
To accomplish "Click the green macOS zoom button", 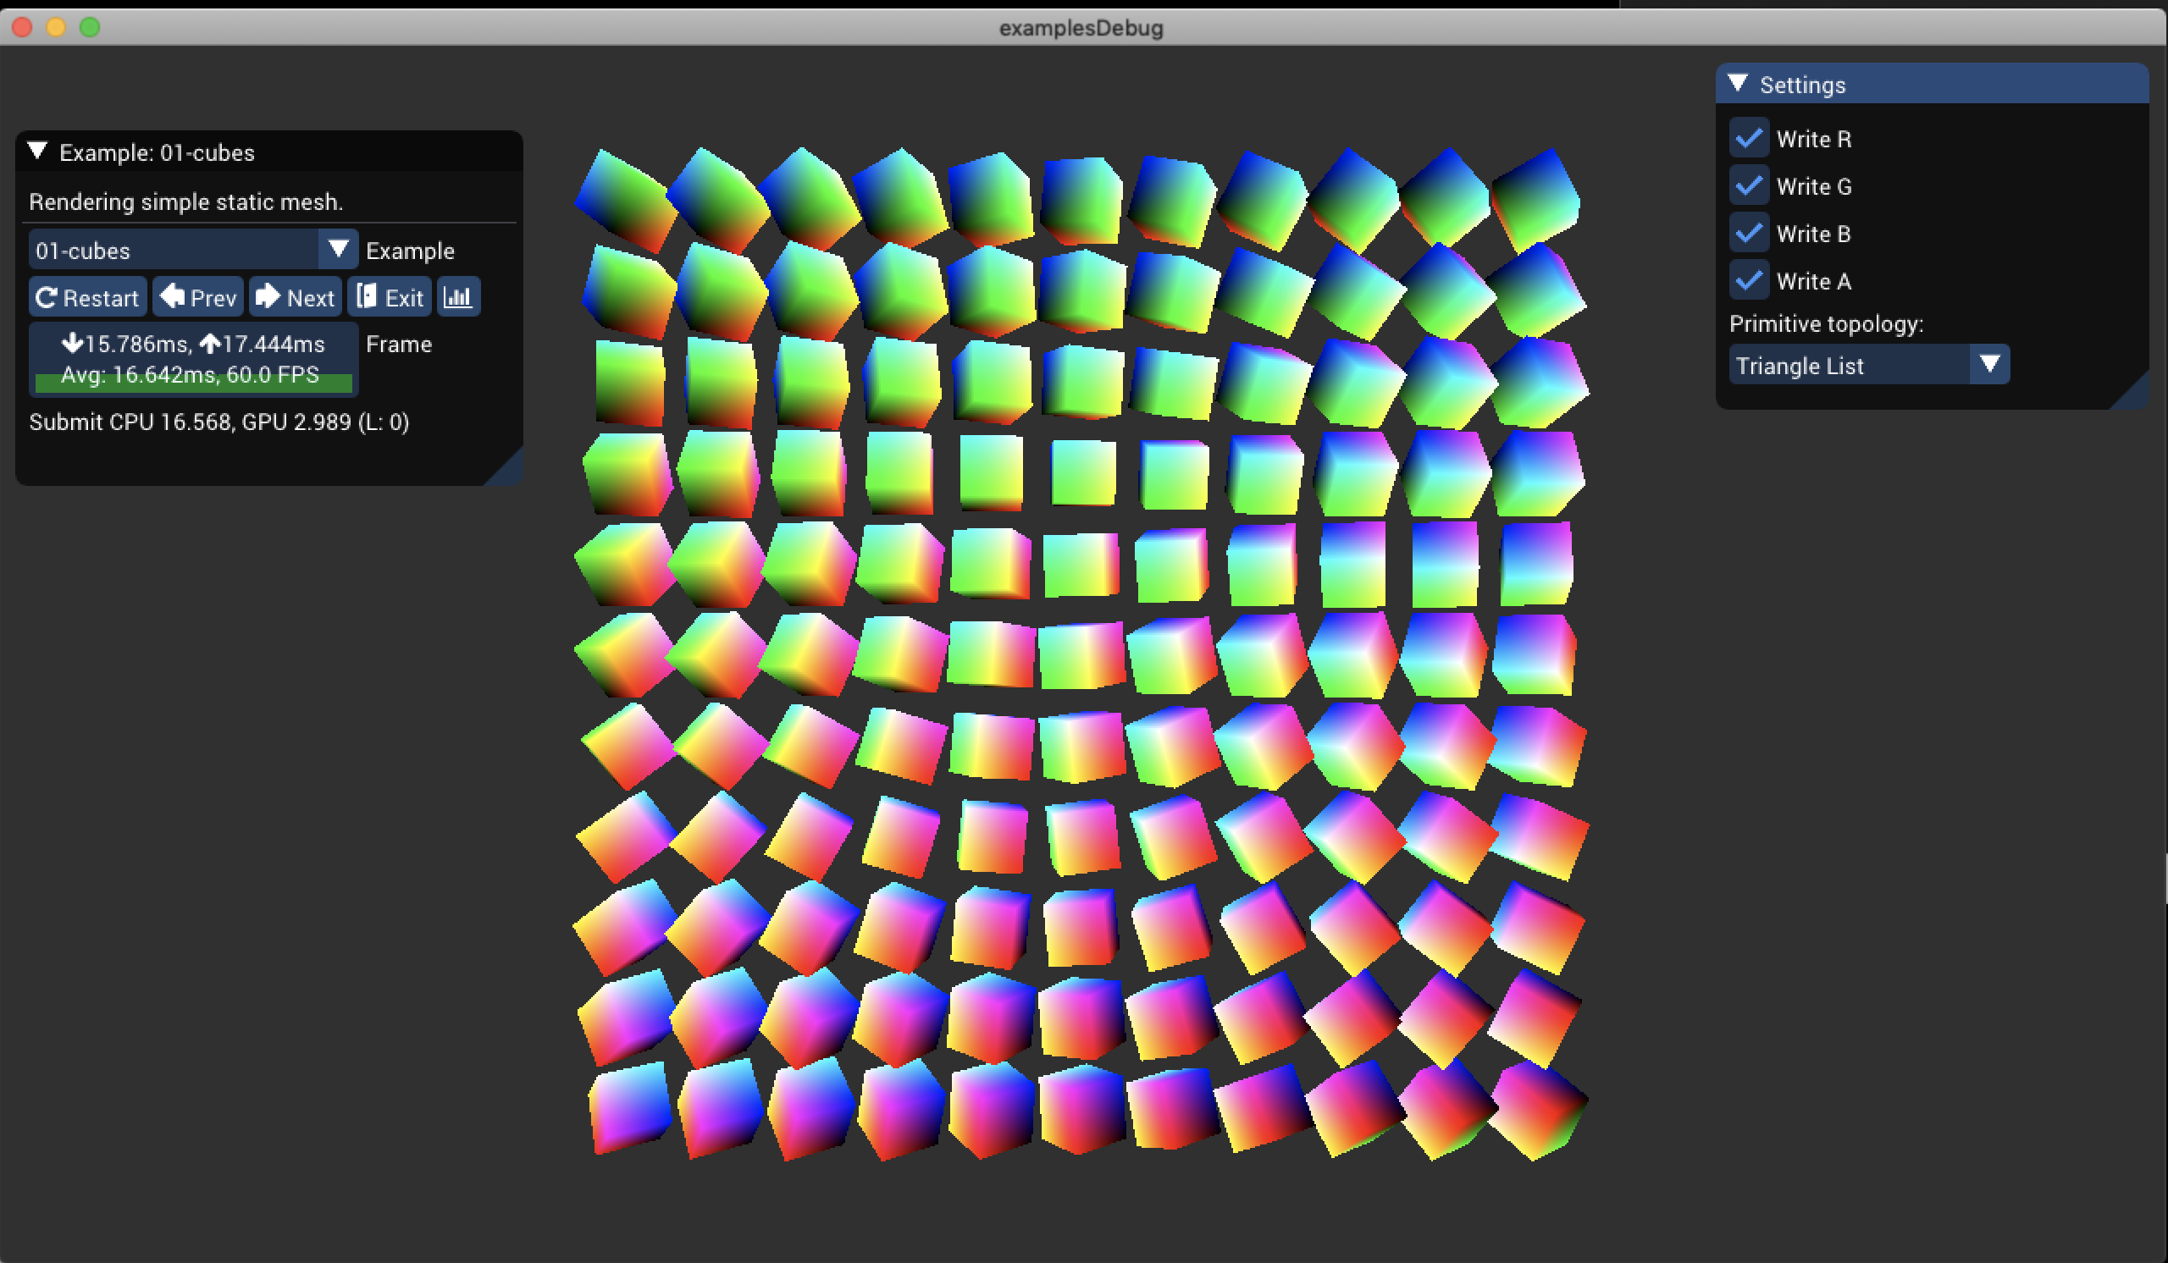I will [x=90, y=28].
